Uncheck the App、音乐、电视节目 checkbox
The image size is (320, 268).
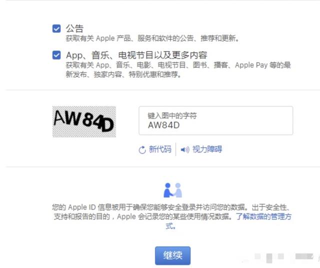click(56, 55)
